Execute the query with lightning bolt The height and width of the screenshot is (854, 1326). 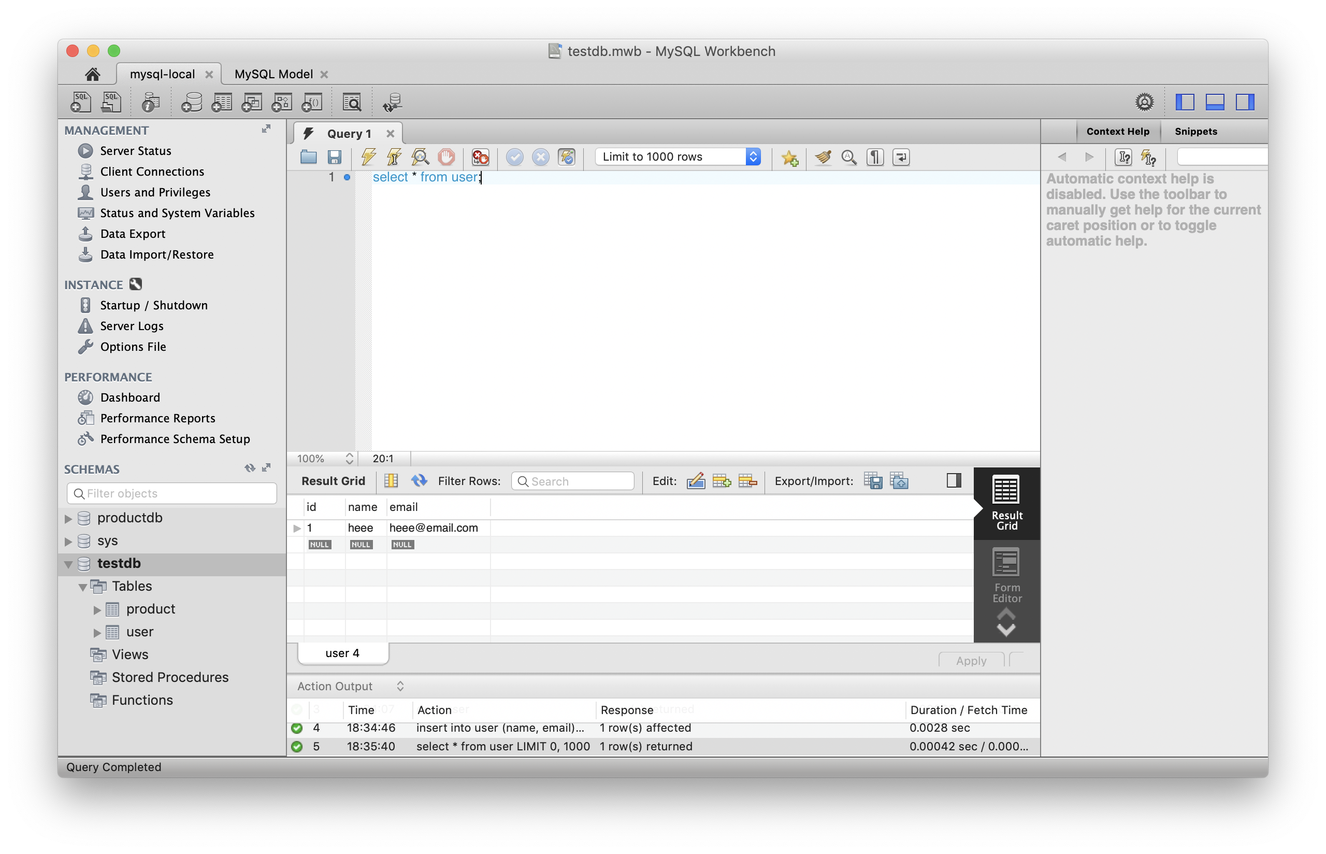click(368, 157)
